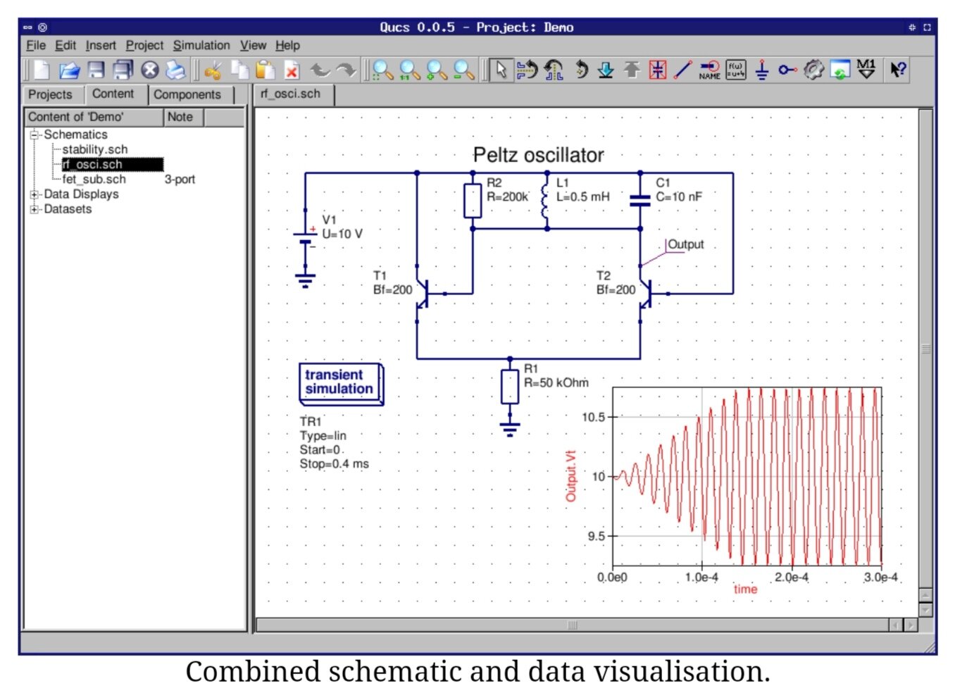Image resolution: width=974 pixels, height=700 pixels.
Task: Switch to the Components tab
Action: tap(187, 94)
